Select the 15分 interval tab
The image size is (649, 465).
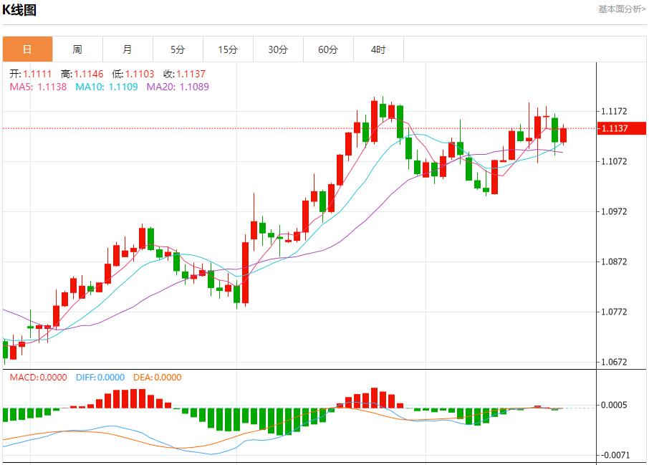(x=228, y=49)
